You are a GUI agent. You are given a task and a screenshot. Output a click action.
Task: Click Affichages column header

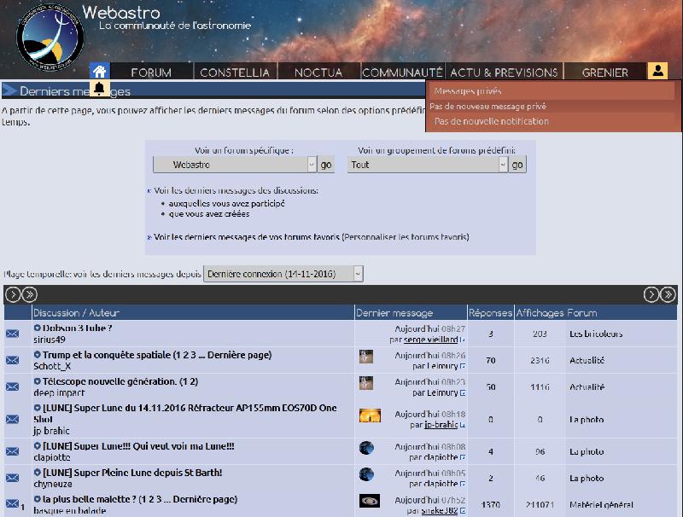click(540, 313)
